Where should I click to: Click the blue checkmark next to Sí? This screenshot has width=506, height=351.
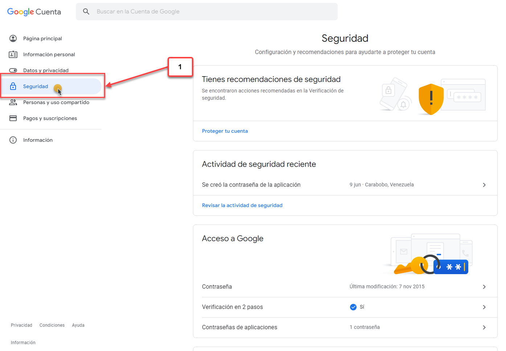[353, 307]
